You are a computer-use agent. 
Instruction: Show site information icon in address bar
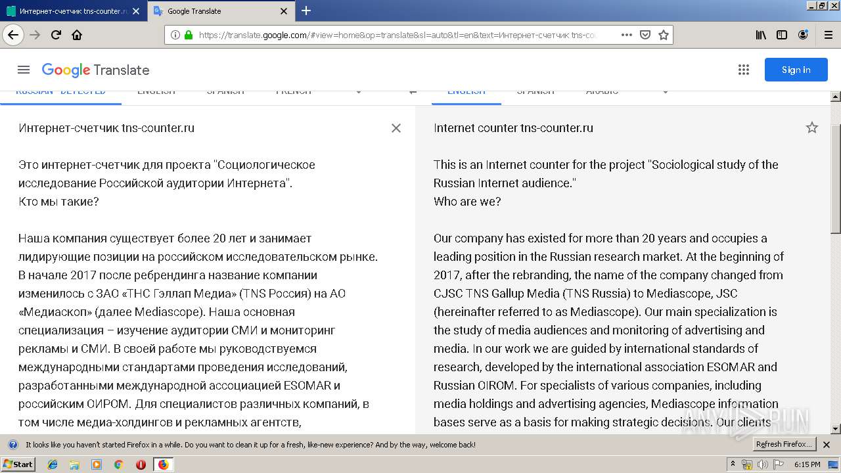(175, 35)
